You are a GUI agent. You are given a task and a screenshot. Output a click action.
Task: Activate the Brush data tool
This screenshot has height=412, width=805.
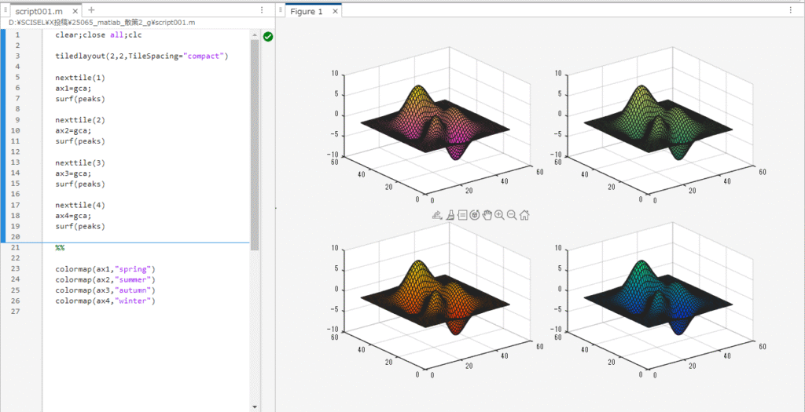(450, 215)
